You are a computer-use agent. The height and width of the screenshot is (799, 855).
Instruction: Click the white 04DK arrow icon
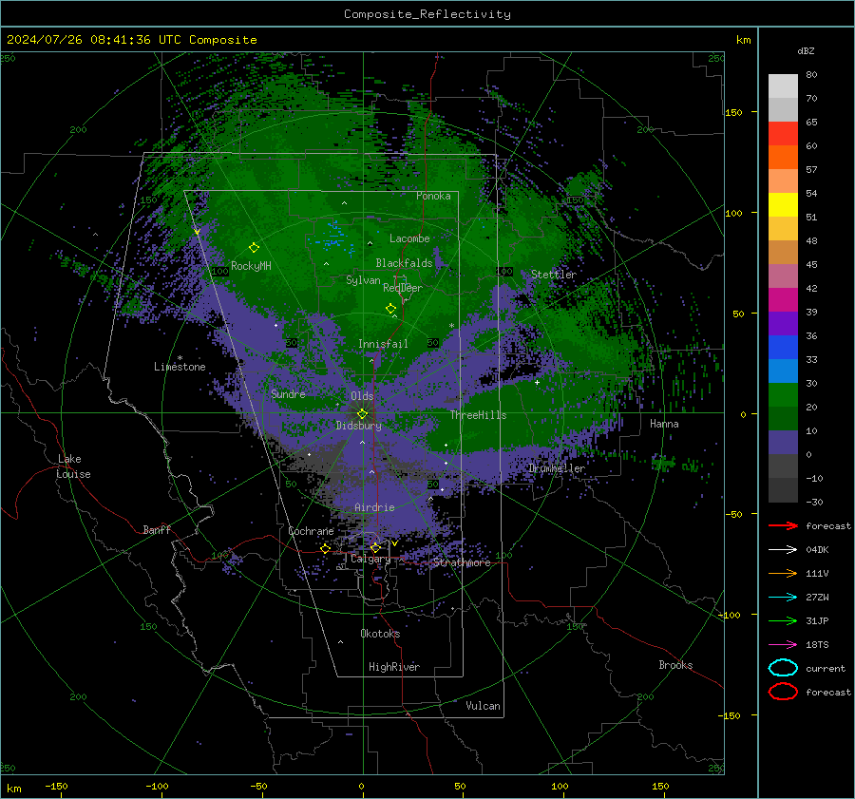pos(783,549)
